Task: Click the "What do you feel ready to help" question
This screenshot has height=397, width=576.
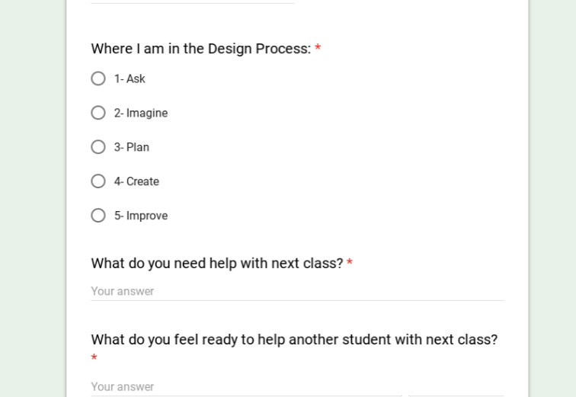Action: click(x=293, y=339)
